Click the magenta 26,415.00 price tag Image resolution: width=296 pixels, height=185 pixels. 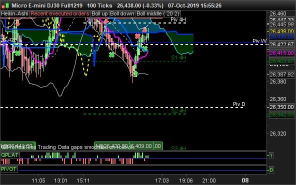pos(281,53)
